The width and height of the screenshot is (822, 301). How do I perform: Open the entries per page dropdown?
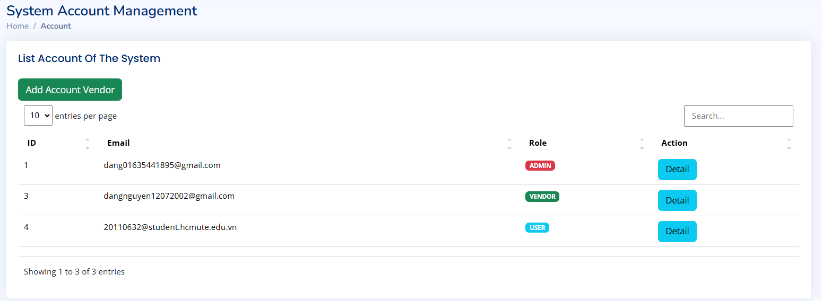[38, 116]
